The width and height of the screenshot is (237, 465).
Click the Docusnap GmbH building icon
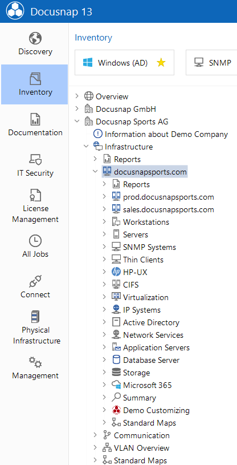88,109
